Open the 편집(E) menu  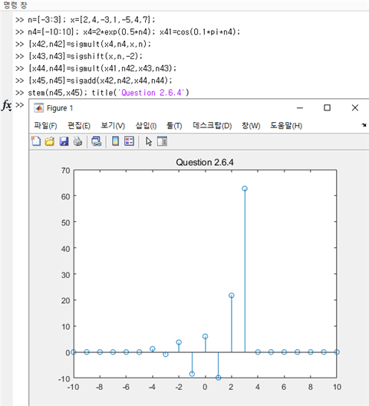(x=79, y=126)
